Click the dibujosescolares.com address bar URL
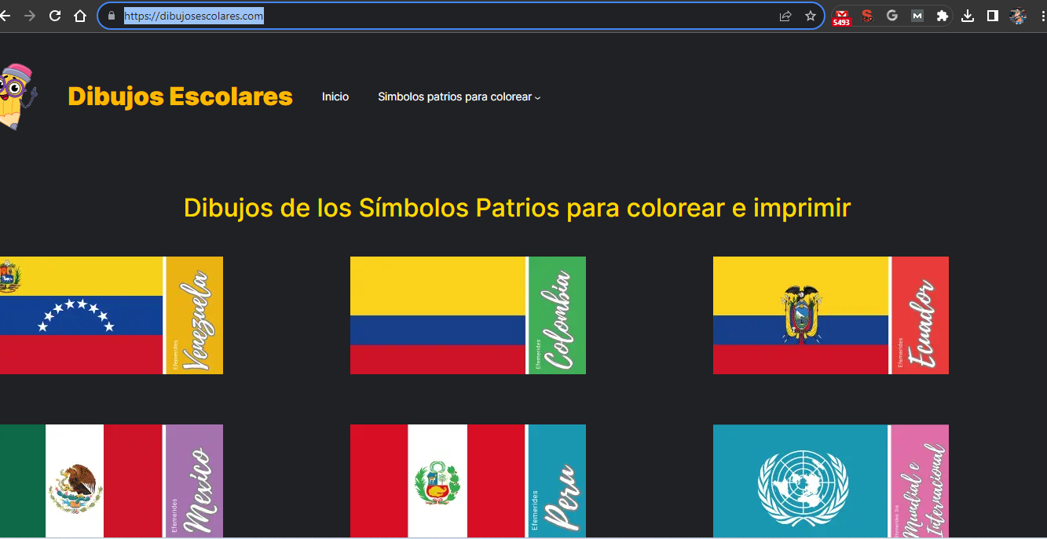The image size is (1047, 539). (194, 16)
